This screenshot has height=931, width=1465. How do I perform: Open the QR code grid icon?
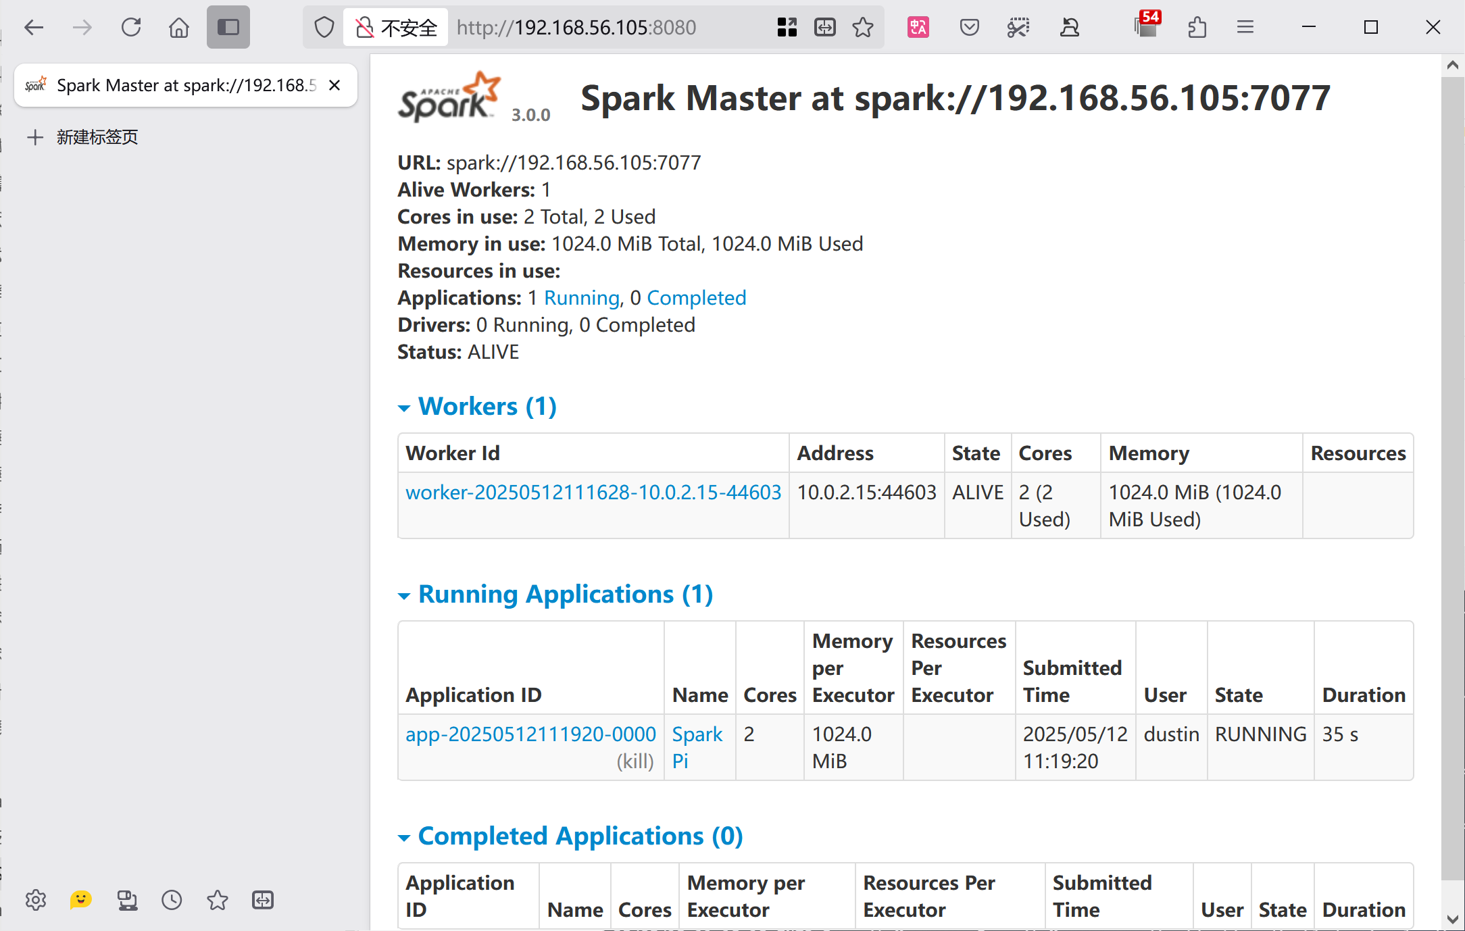click(x=787, y=28)
